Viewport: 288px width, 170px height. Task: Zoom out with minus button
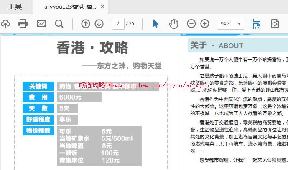pyautogui.click(x=191, y=24)
